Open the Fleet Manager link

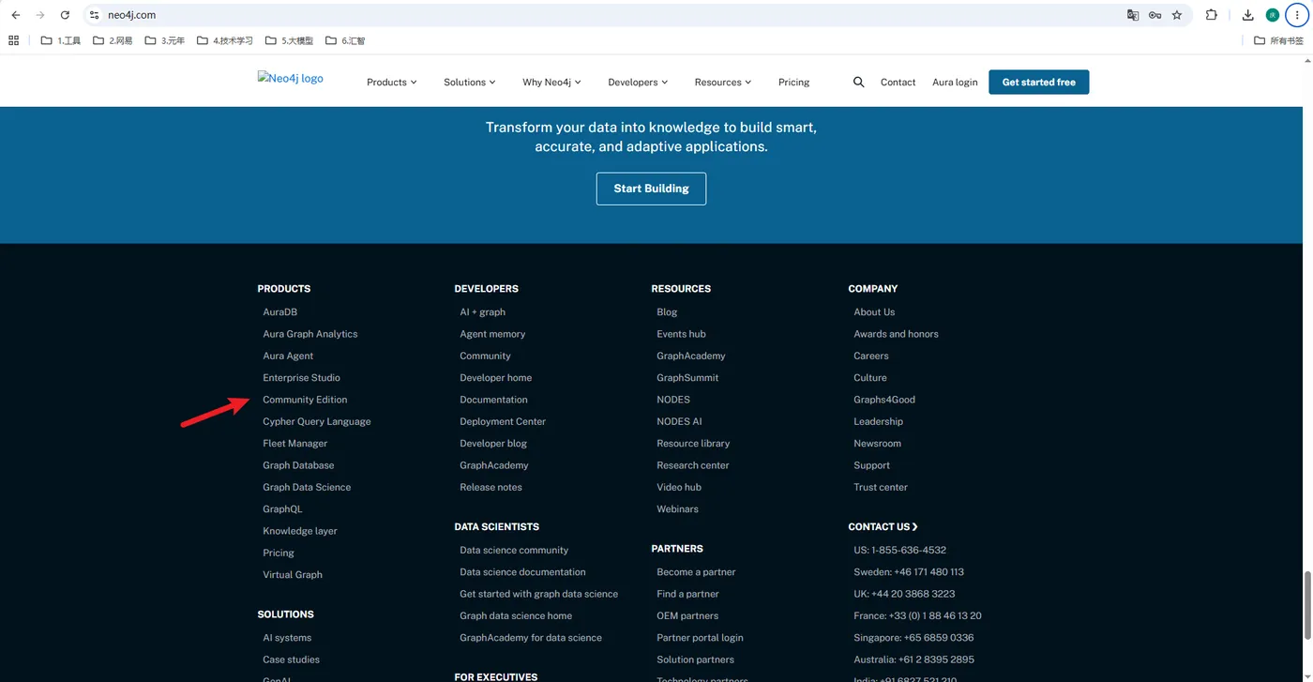coord(295,444)
